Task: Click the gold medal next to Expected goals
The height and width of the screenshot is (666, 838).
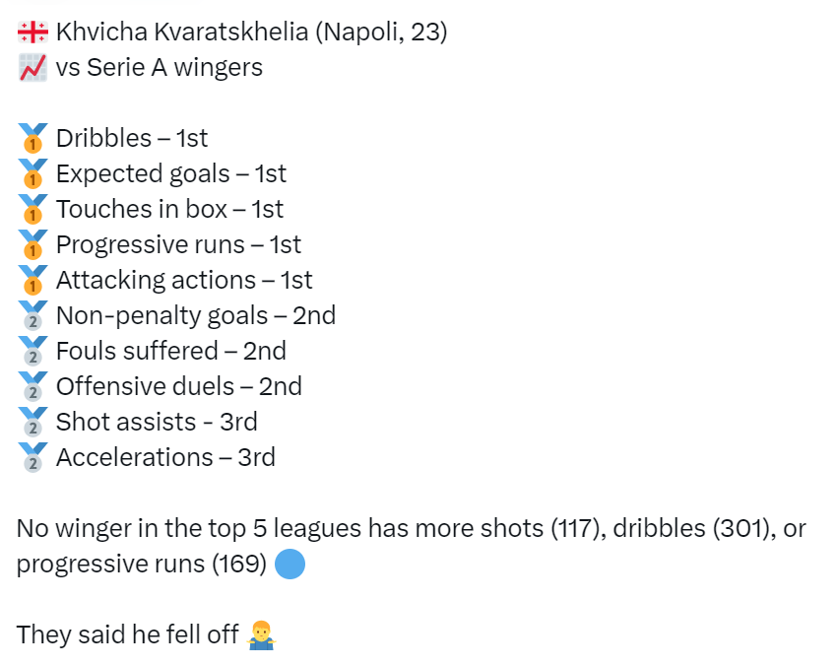Action: pos(32,174)
